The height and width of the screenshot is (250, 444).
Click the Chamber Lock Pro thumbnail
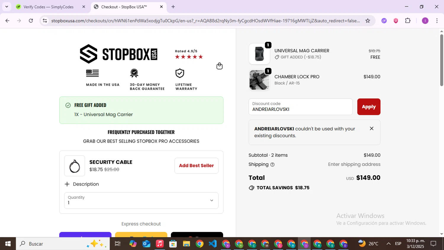point(259,80)
